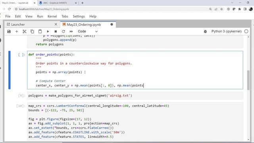Restart the kernel with the circular arrow icon
This screenshot has width=254, height=143.
[x=63, y=31]
